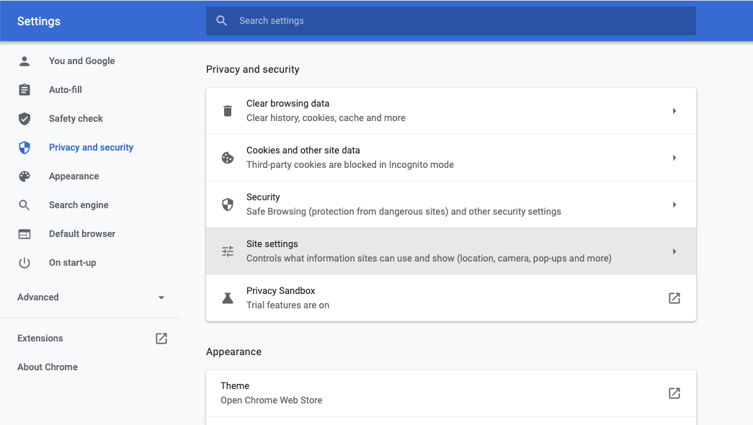The width and height of the screenshot is (753, 425).
Task: Open Default browser settings
Action: [82, 234]
